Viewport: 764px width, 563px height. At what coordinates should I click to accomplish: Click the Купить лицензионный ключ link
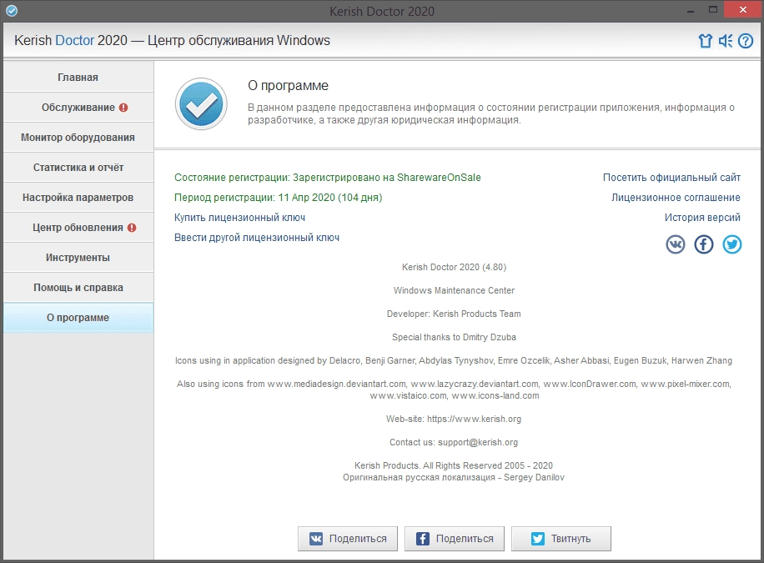(239, 218)
